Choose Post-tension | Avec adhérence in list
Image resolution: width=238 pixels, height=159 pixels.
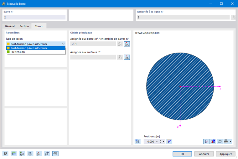coord(35,48)
